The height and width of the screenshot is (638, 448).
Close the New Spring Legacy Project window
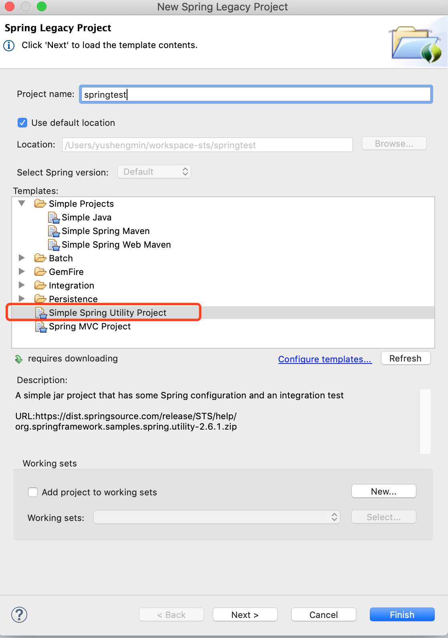pos(10,6)
